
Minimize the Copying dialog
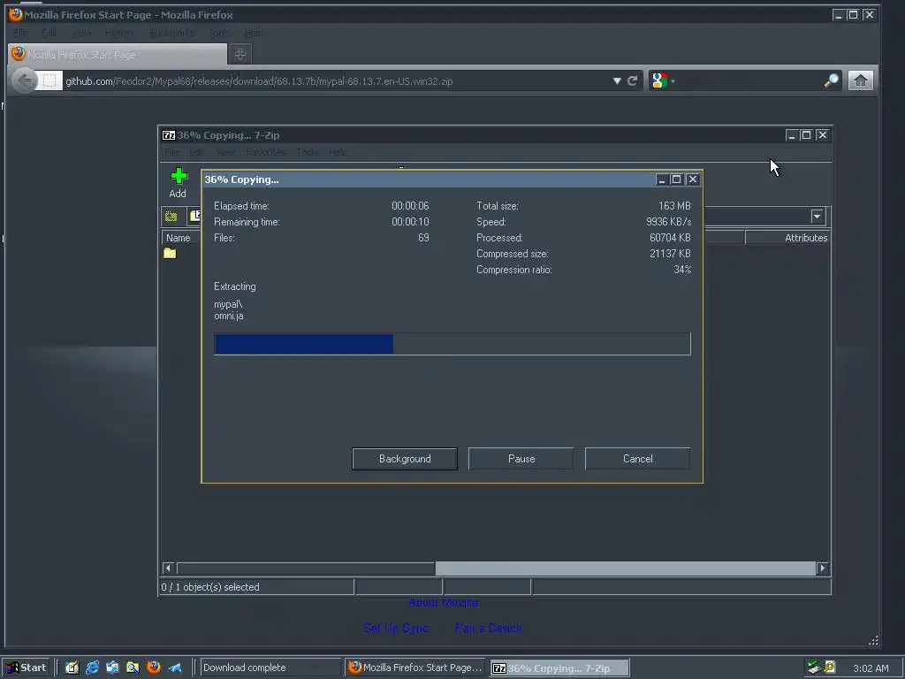tap(662, 179)
